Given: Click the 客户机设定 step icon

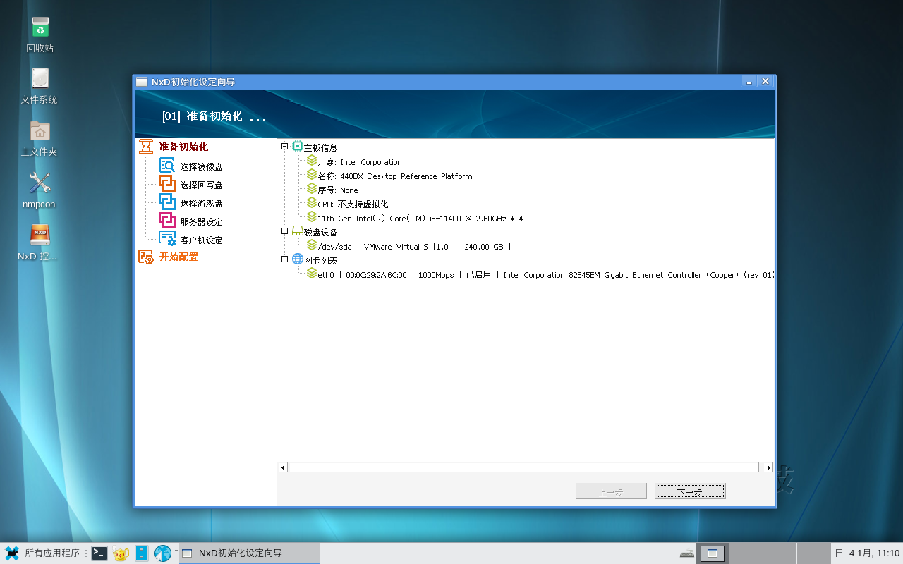Looking at the screenshot, I should point(167,239).
